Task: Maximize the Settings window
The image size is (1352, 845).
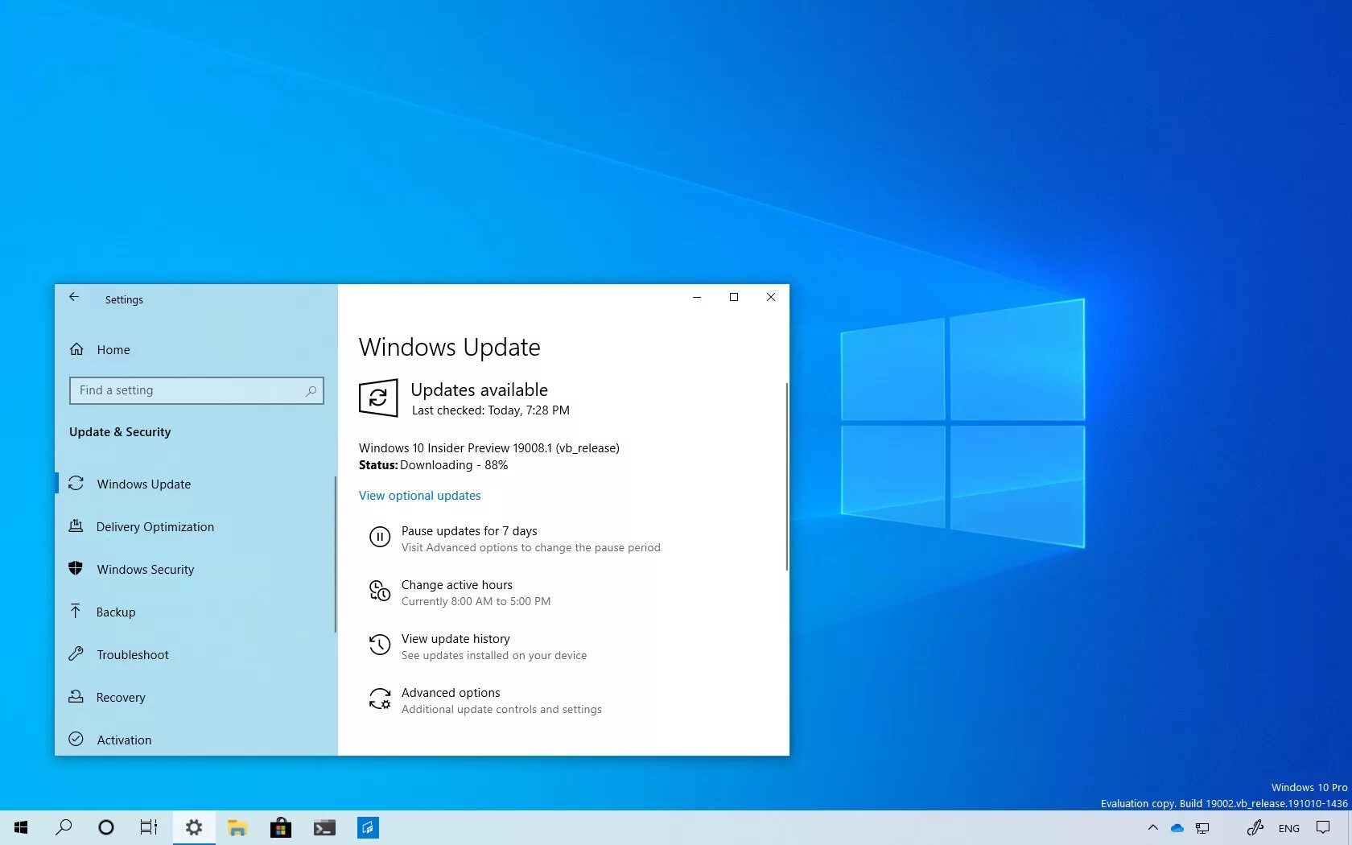Action: pos(734,297)
